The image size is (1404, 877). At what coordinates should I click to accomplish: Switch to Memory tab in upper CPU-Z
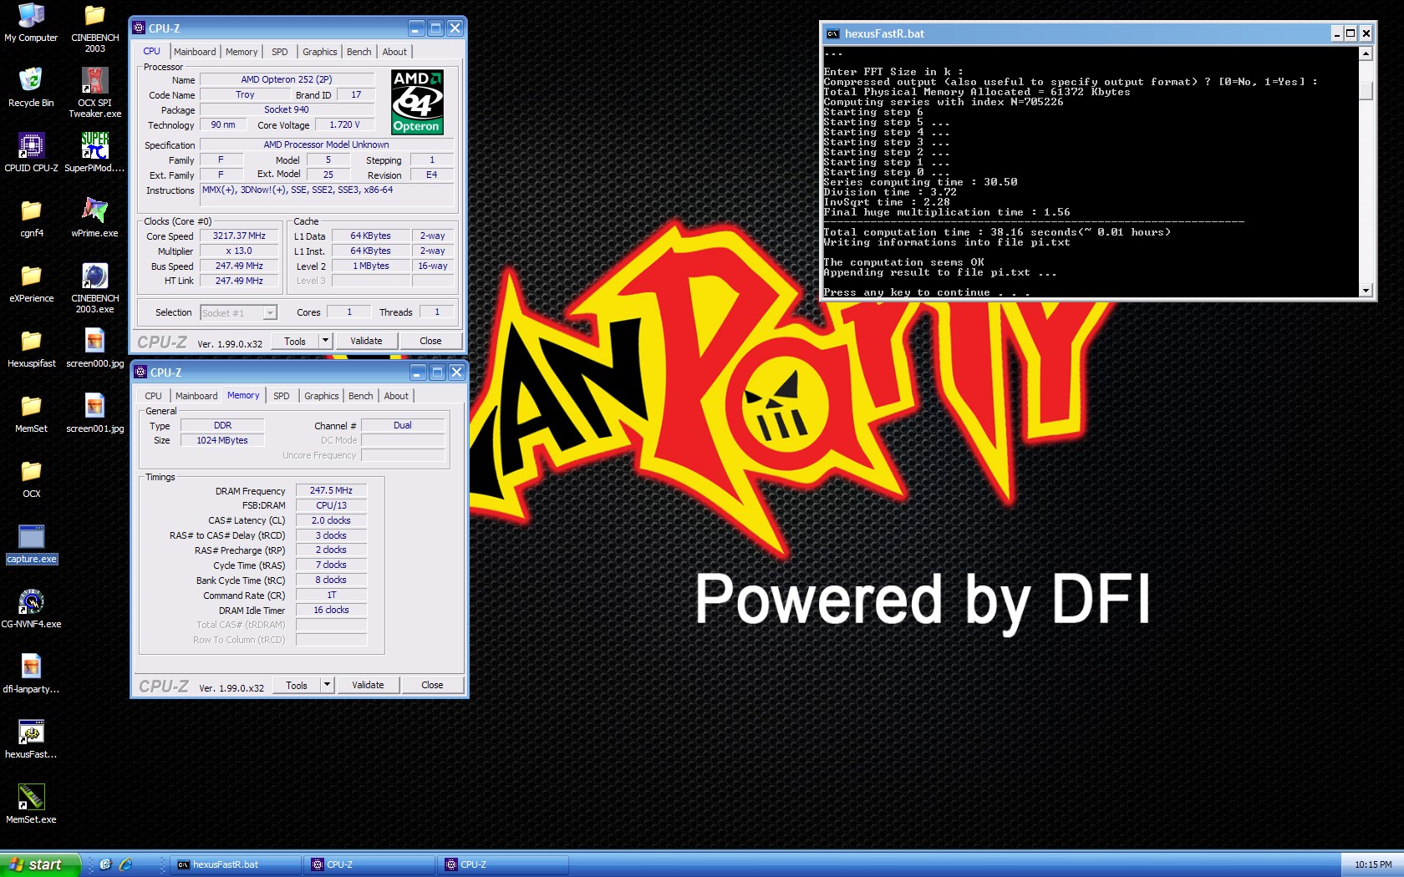(242, 52)
